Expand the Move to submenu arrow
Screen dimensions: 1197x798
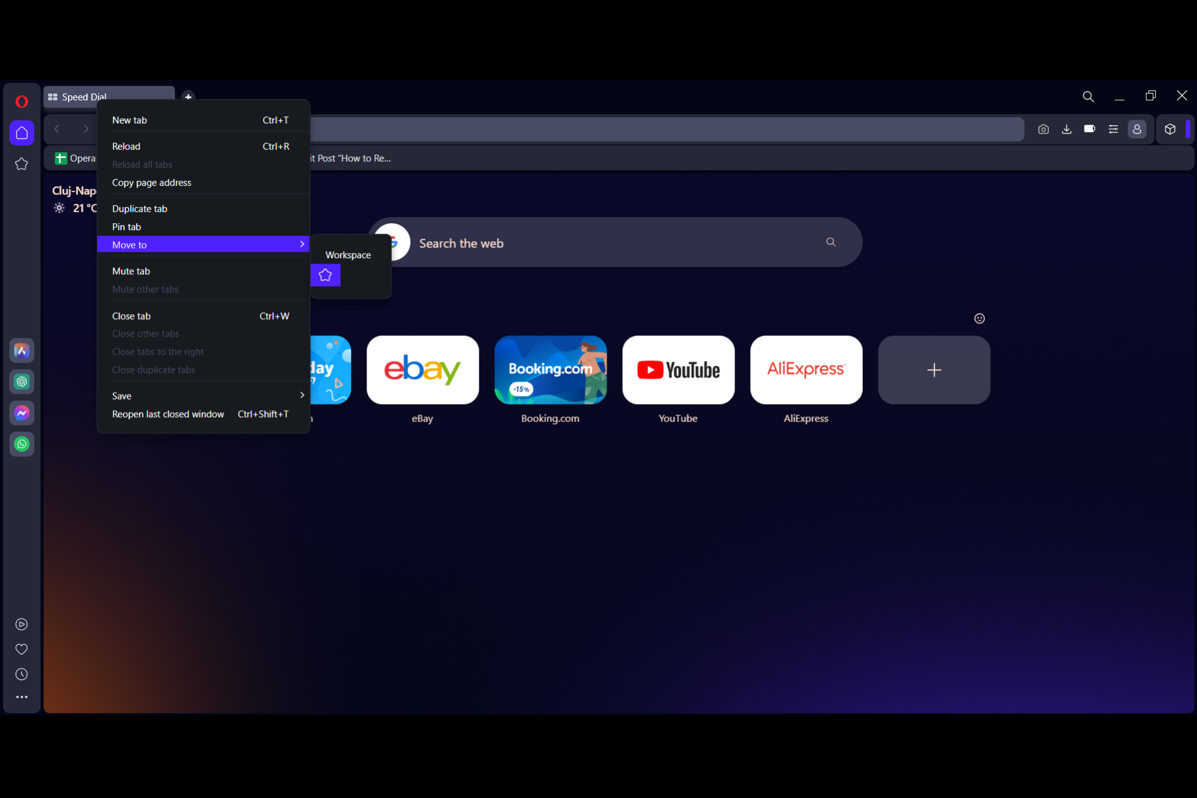[x=302, y=245]
